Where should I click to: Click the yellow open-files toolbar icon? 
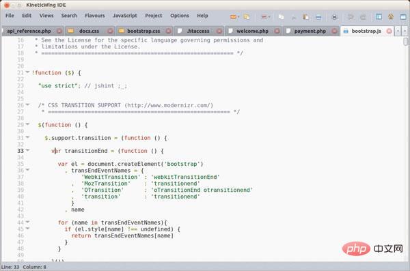(x=247, y=17)
